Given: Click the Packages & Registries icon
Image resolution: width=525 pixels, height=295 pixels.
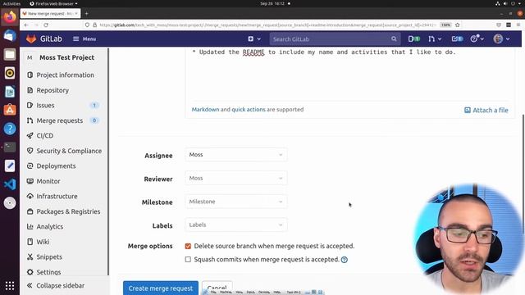Looking at the screenshot, I should click(30, 211).
